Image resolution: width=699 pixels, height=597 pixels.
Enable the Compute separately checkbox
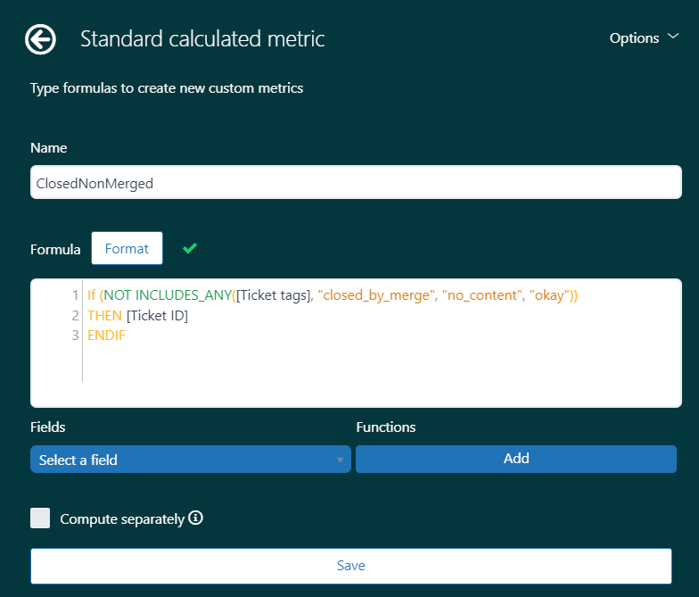tap(40, 518)
